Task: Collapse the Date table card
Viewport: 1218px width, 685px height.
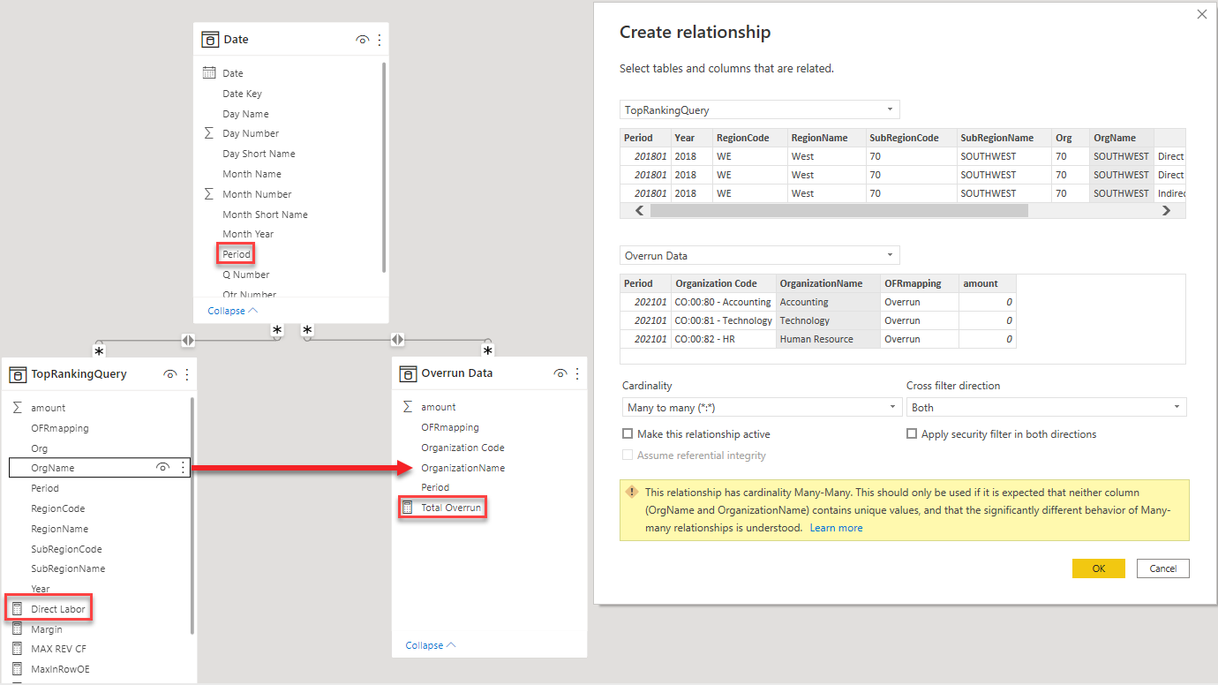Action: [233, 311]
